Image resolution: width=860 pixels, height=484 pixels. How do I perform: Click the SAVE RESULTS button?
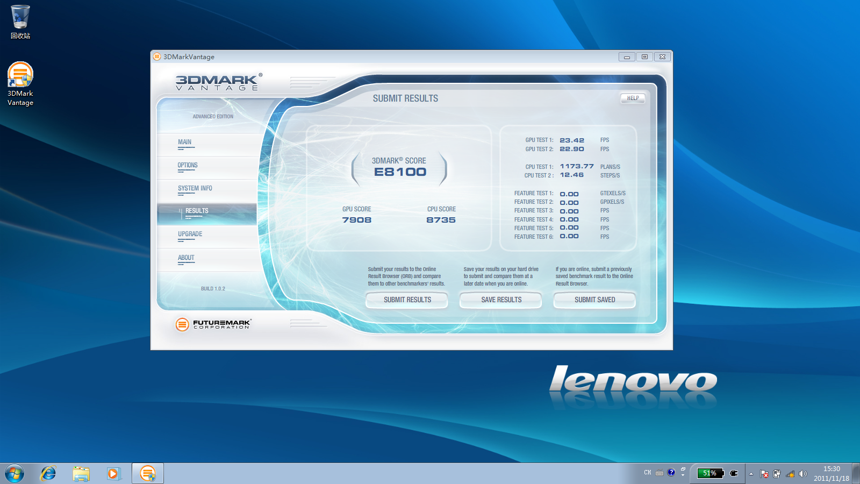pyautogui.click(x=501, y=300)
